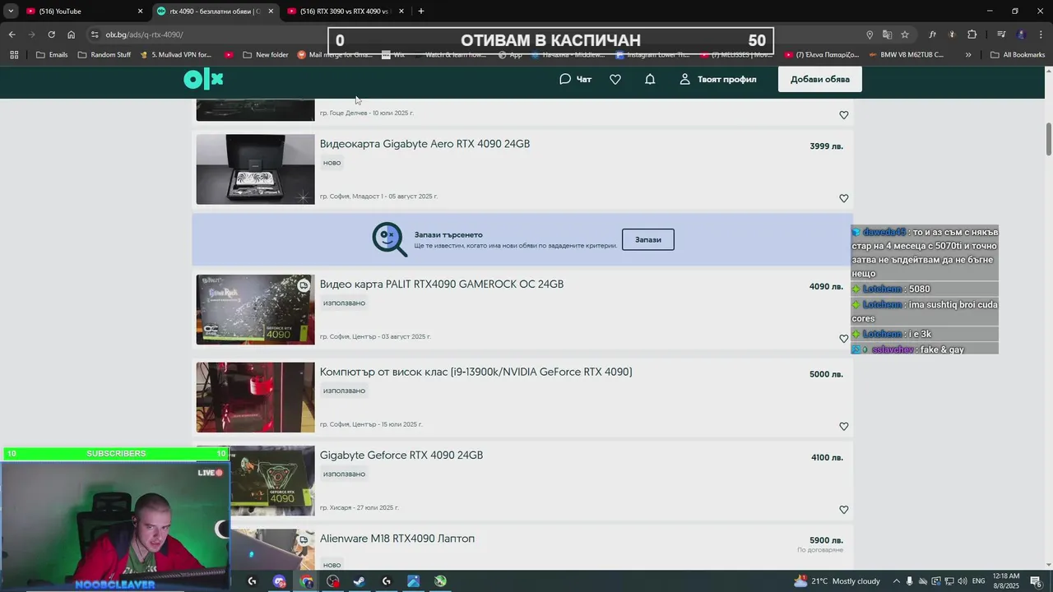1053x592 pixels.
Task: Favorite the PALIT RTX4090 GAMEROCK listing
Action: point(844,339)
